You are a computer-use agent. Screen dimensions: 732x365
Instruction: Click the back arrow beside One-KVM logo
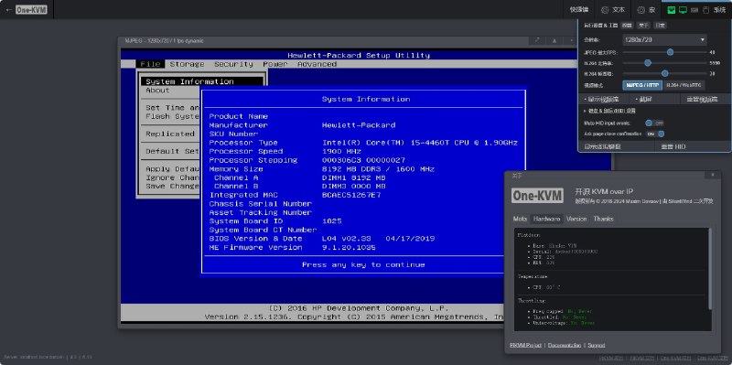pos(8,9)
